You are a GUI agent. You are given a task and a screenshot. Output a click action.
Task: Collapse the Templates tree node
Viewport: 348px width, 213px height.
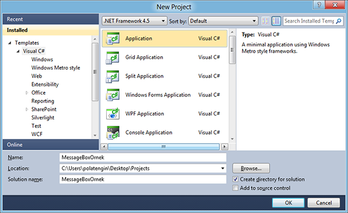pyautogui.click(x=9, y=43)
